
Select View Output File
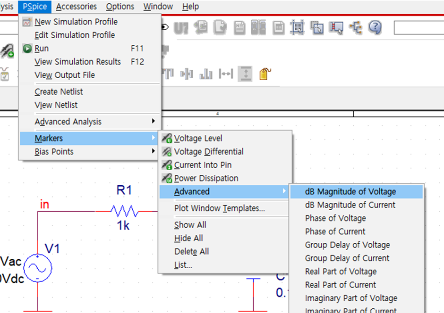tap(90, 75)
